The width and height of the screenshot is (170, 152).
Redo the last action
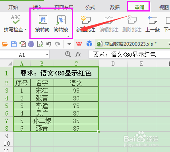coord(58,44)
